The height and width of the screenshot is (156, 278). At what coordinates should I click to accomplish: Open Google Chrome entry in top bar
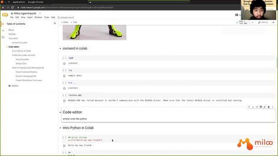[x=36, y=2]
